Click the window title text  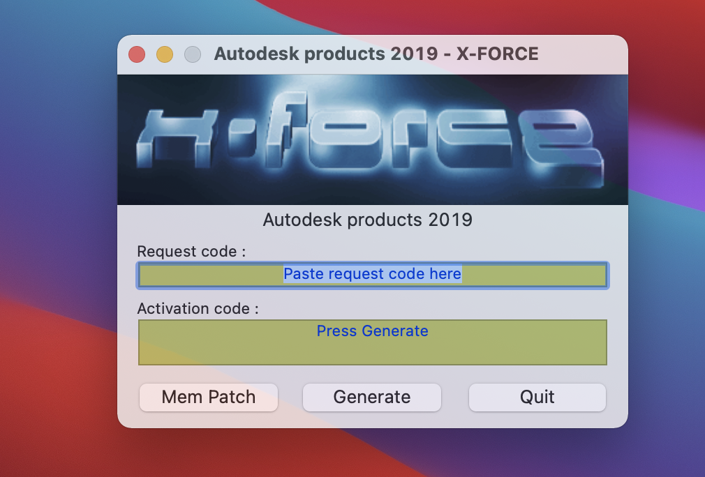pos(376,54)
